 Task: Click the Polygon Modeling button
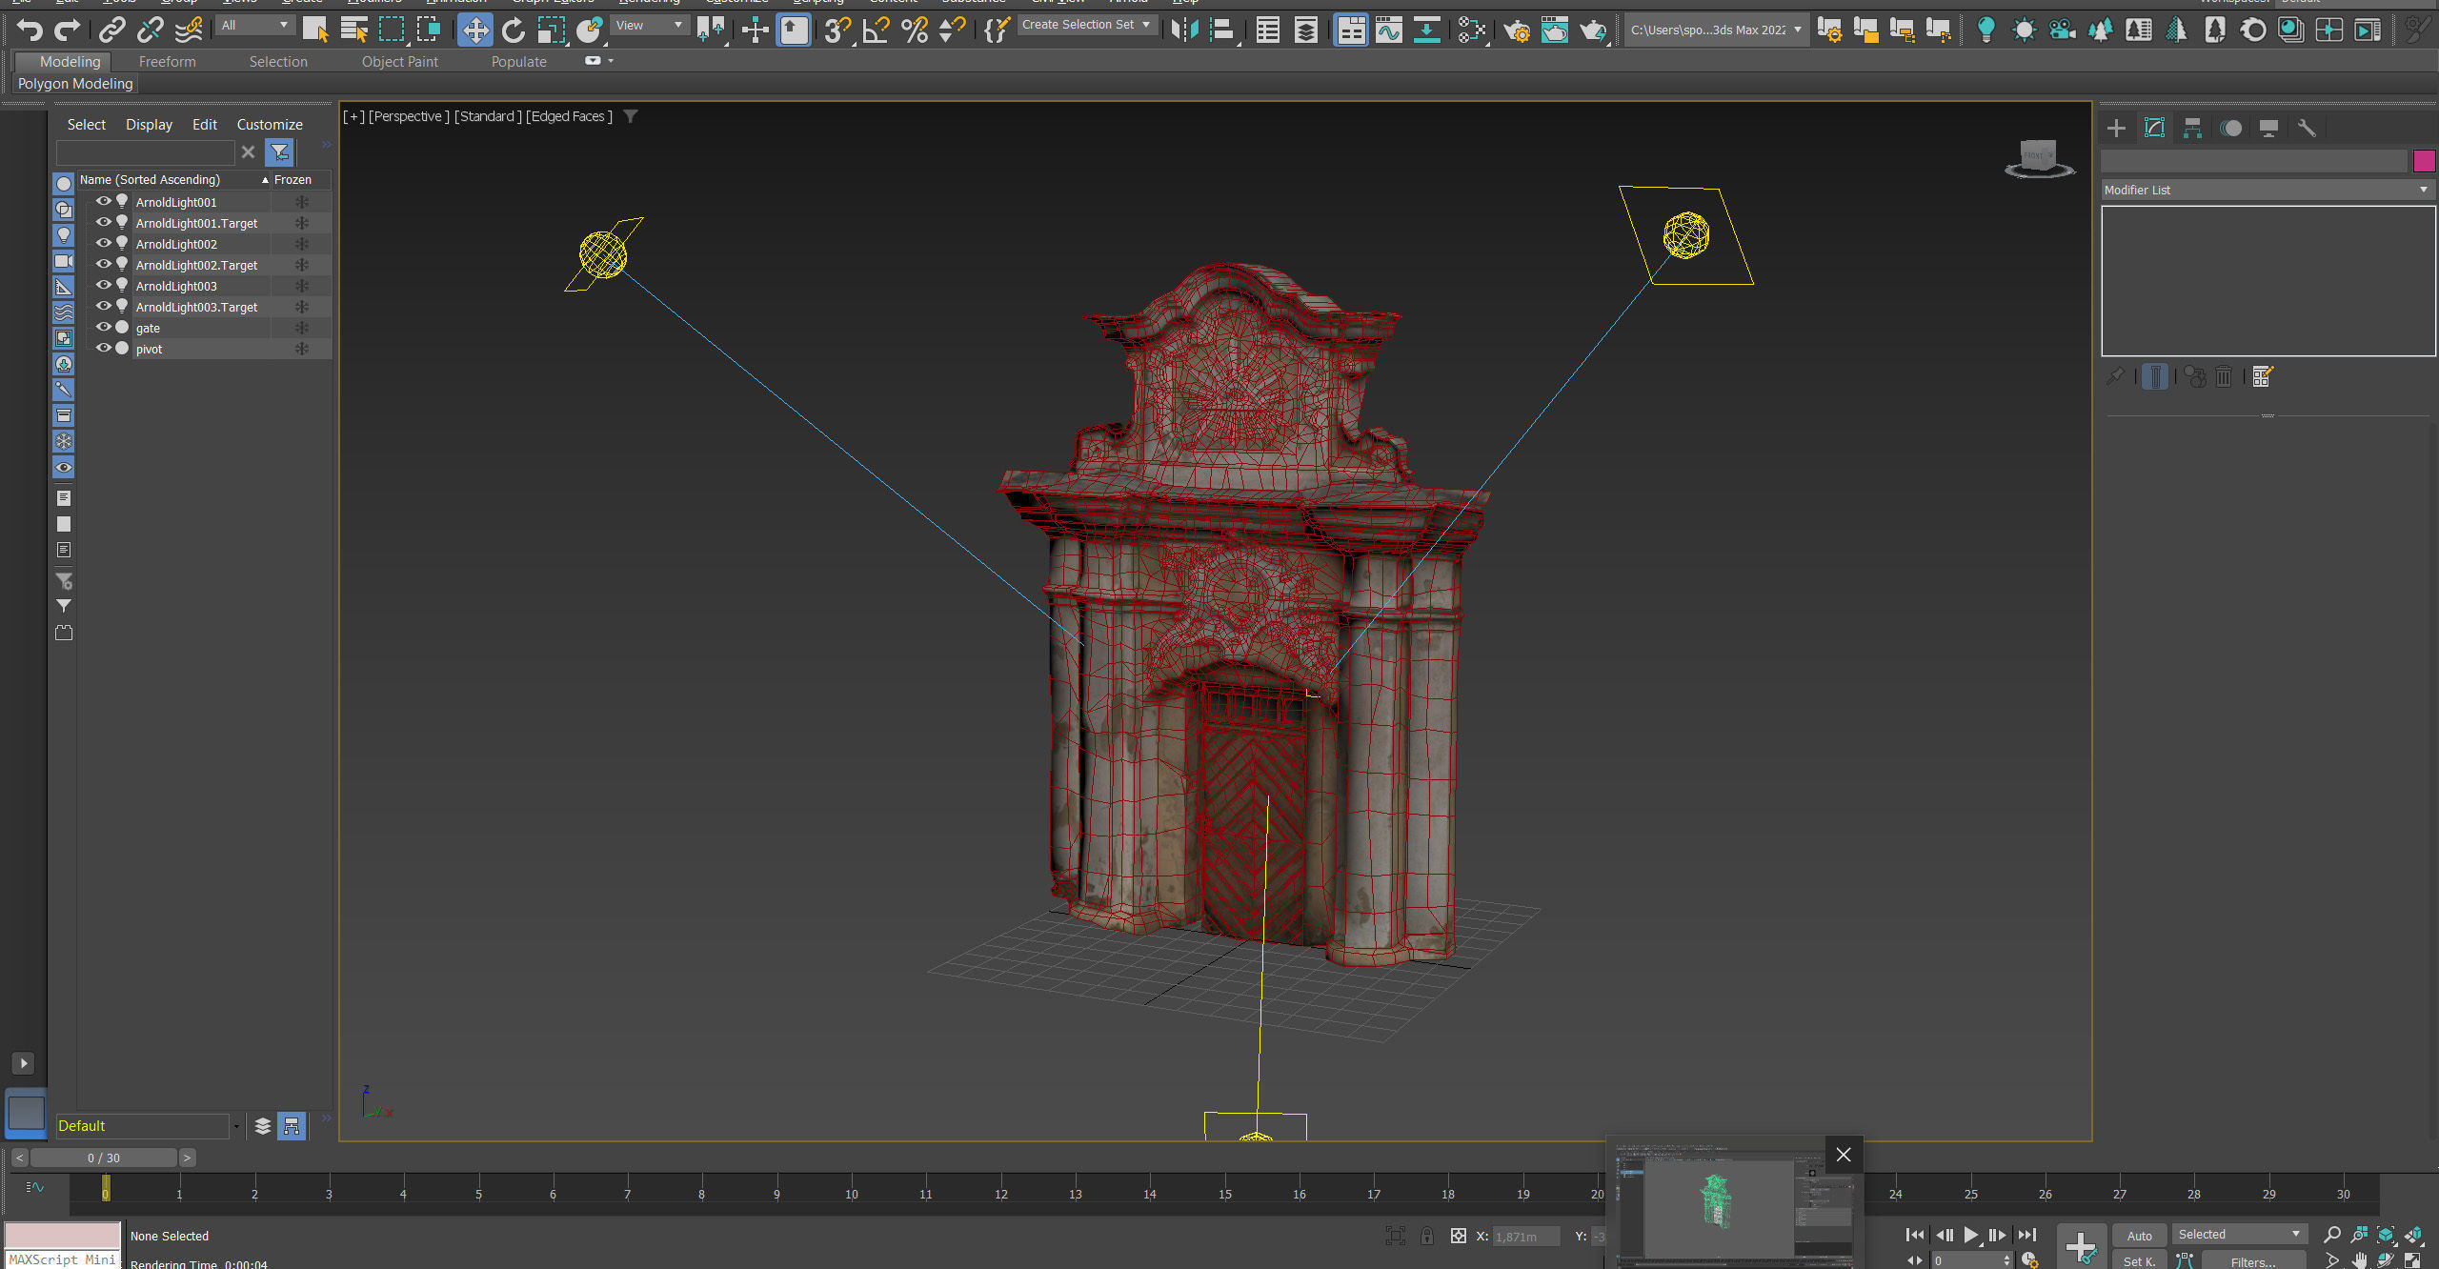pyautogui.click(x=75, y=84)
